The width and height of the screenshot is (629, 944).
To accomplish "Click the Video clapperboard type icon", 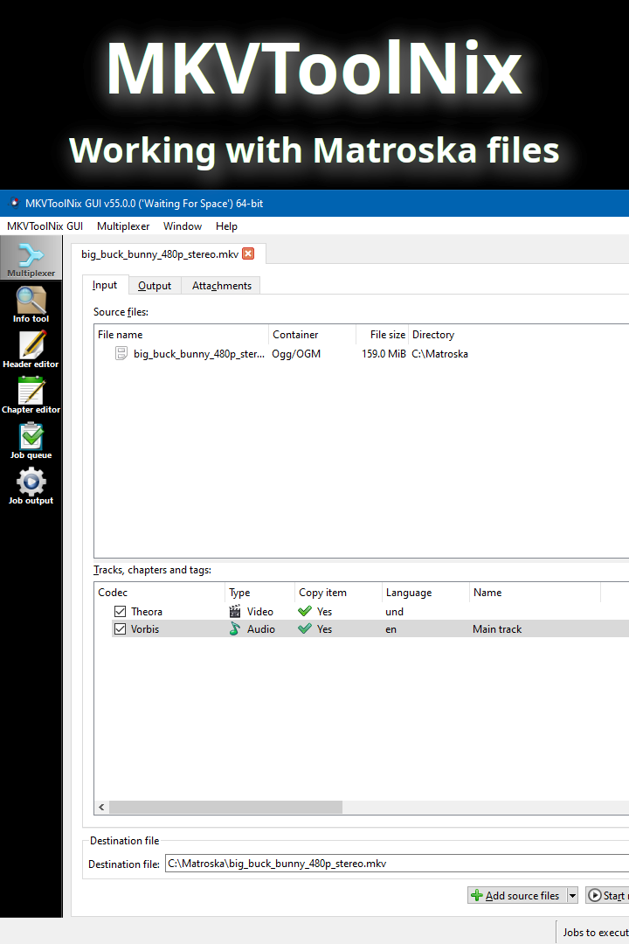I will coord(235,611).
